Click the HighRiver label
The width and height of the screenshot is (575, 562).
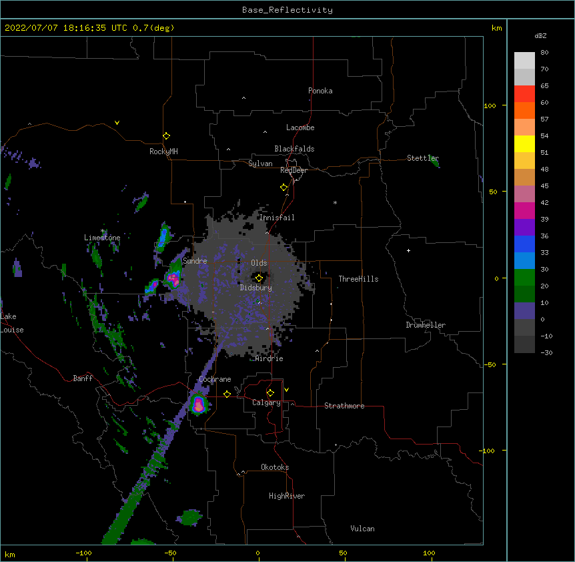point(287,496)
